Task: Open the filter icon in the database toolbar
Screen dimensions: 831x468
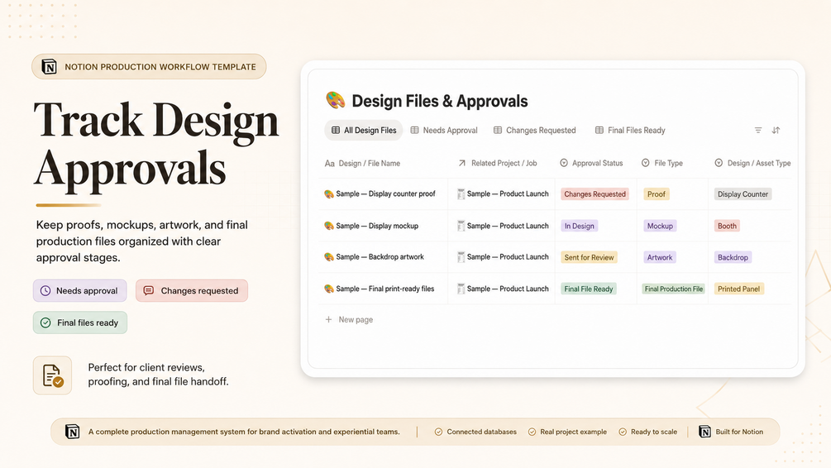Action: 758,131
